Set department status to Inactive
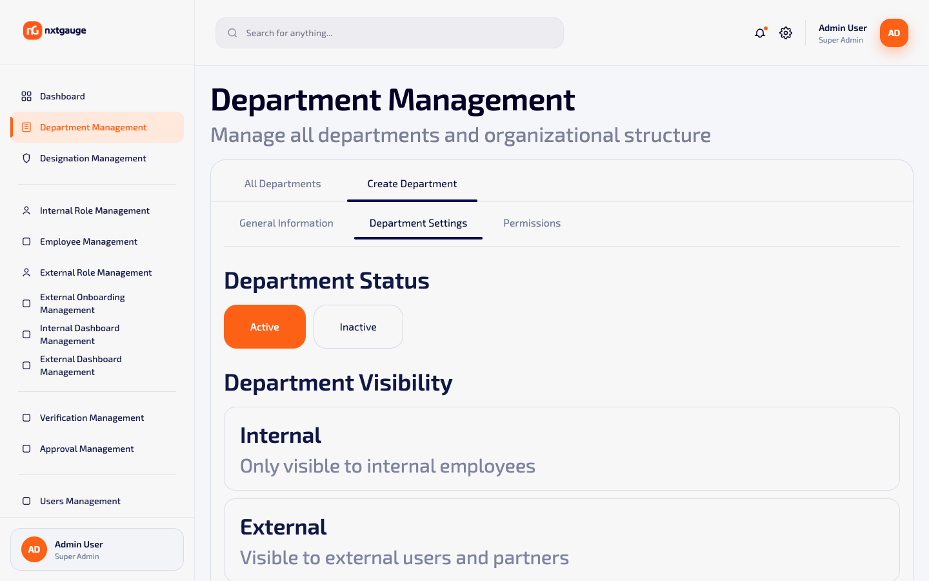Screen dimensions: 929x581 358,327
